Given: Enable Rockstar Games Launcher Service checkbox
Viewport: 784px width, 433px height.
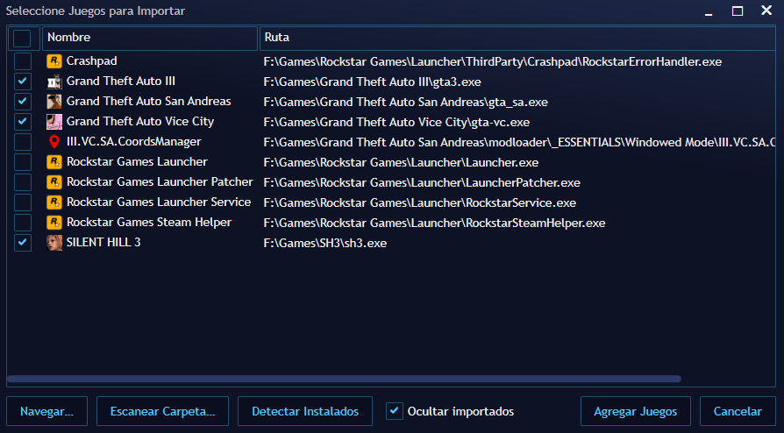Looking at the screenshot, I should 23,202.
